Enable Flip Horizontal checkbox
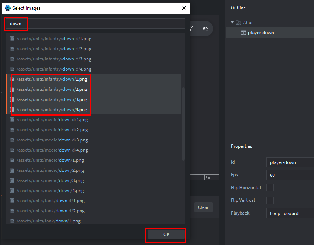This screenshot has width=314, height=245. pyautogui.click(x=270, y=188)
